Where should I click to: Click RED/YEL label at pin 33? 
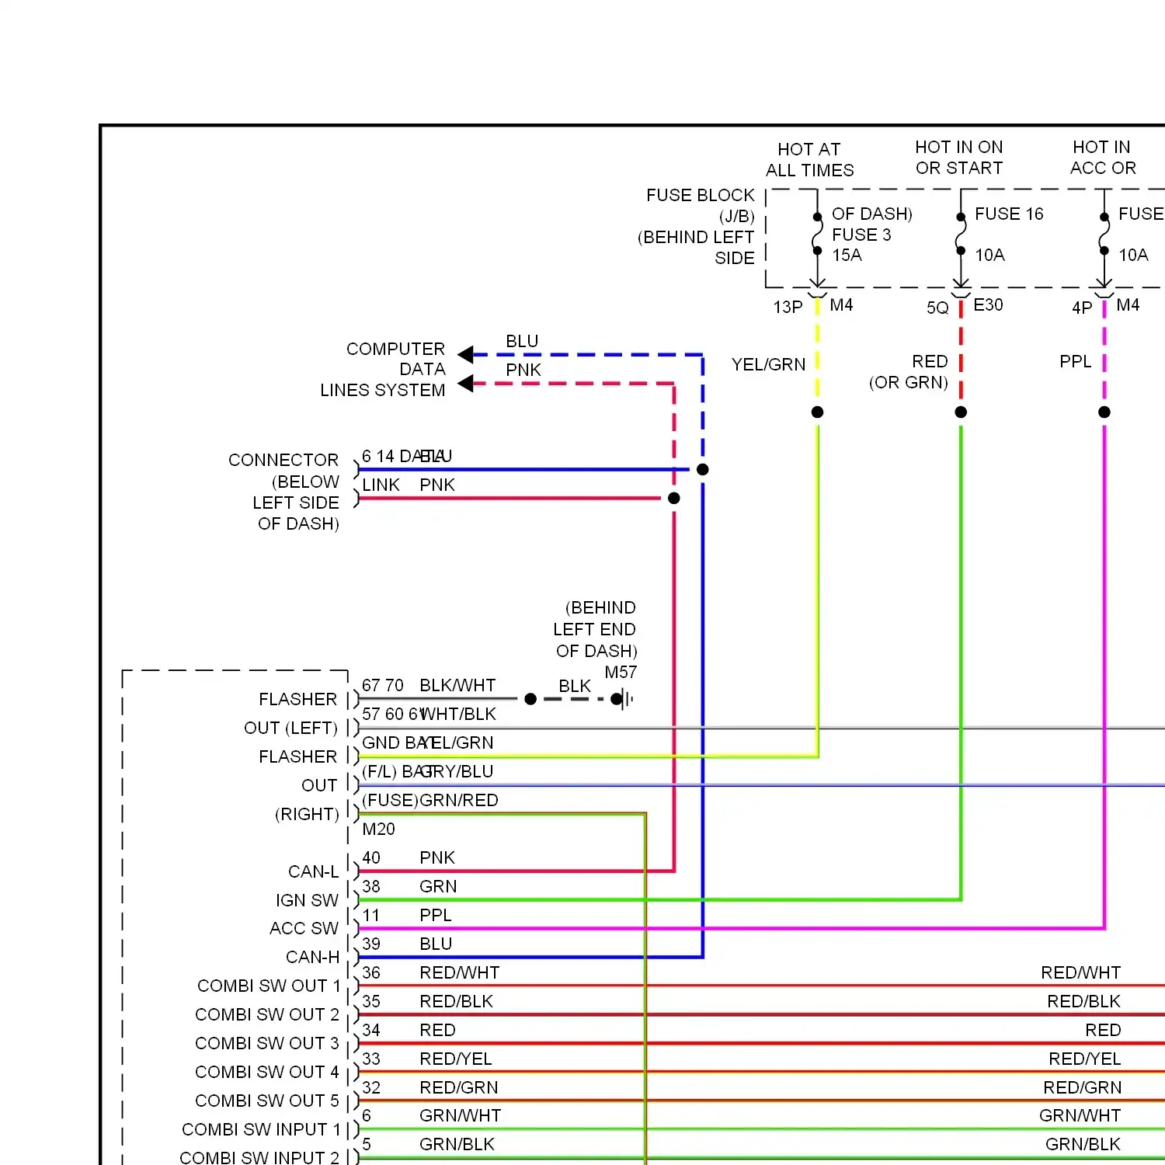click(455, 1059)
